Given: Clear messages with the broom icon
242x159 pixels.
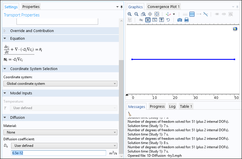Looking at the screenshot, I should coord(130,114).
